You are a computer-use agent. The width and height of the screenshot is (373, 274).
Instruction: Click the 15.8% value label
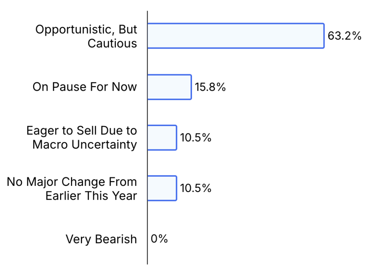click(210, 87)
